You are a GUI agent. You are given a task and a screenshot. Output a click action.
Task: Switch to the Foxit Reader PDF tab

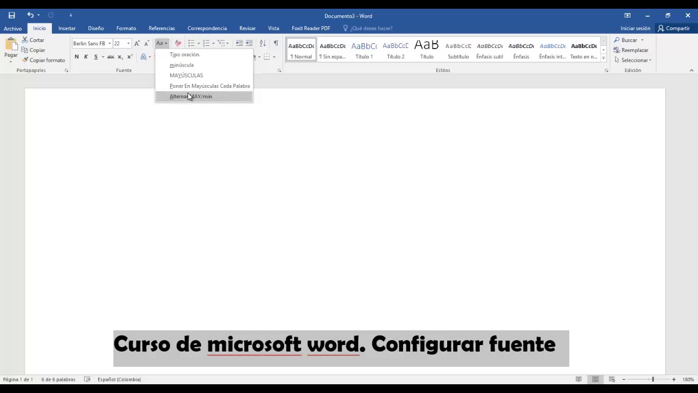point(311,28)
